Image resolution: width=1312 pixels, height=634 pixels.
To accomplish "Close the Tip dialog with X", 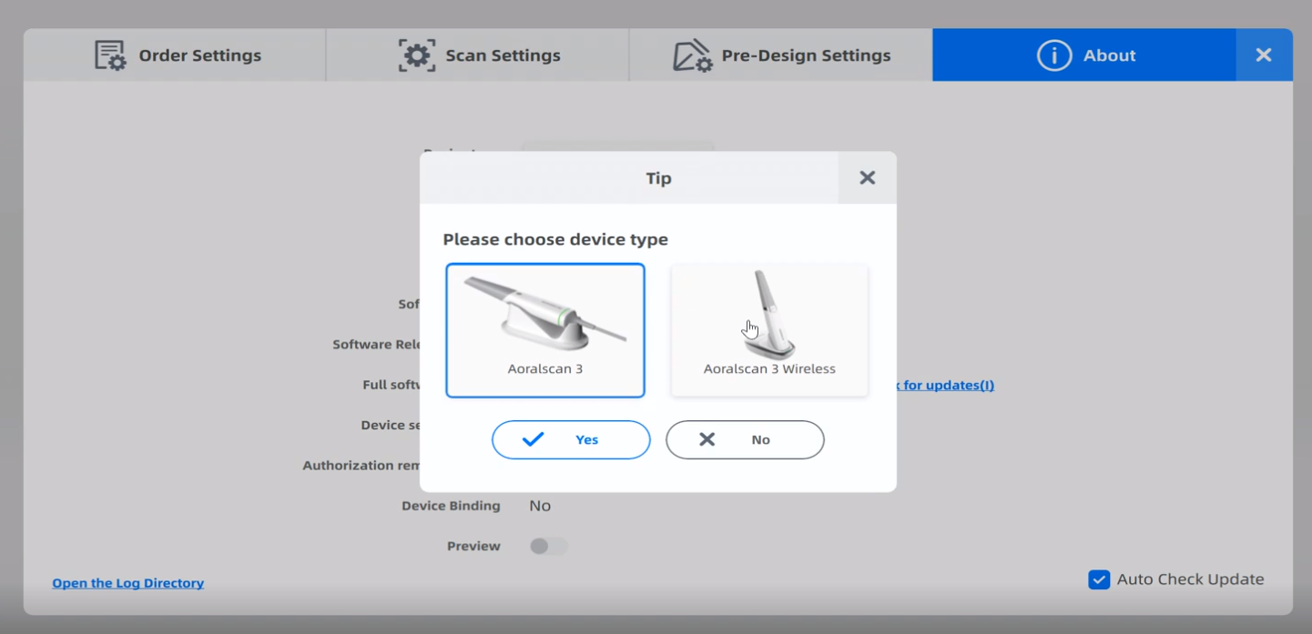I will (867, 178).
